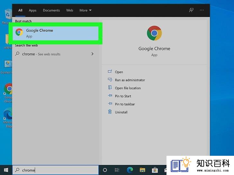
Task: Switch to the Apps tab
Action: coord(32,10)
